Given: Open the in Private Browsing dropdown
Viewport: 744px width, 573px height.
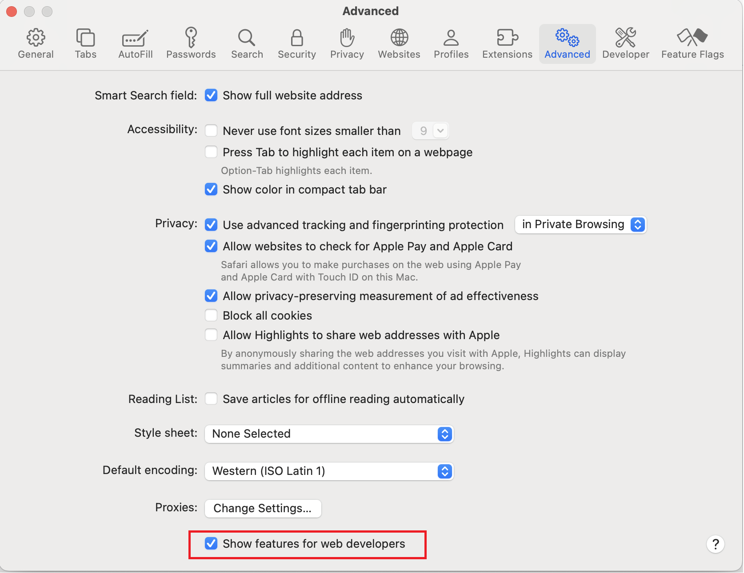Looking at the screenshot, I should click(x=580, y=225).
